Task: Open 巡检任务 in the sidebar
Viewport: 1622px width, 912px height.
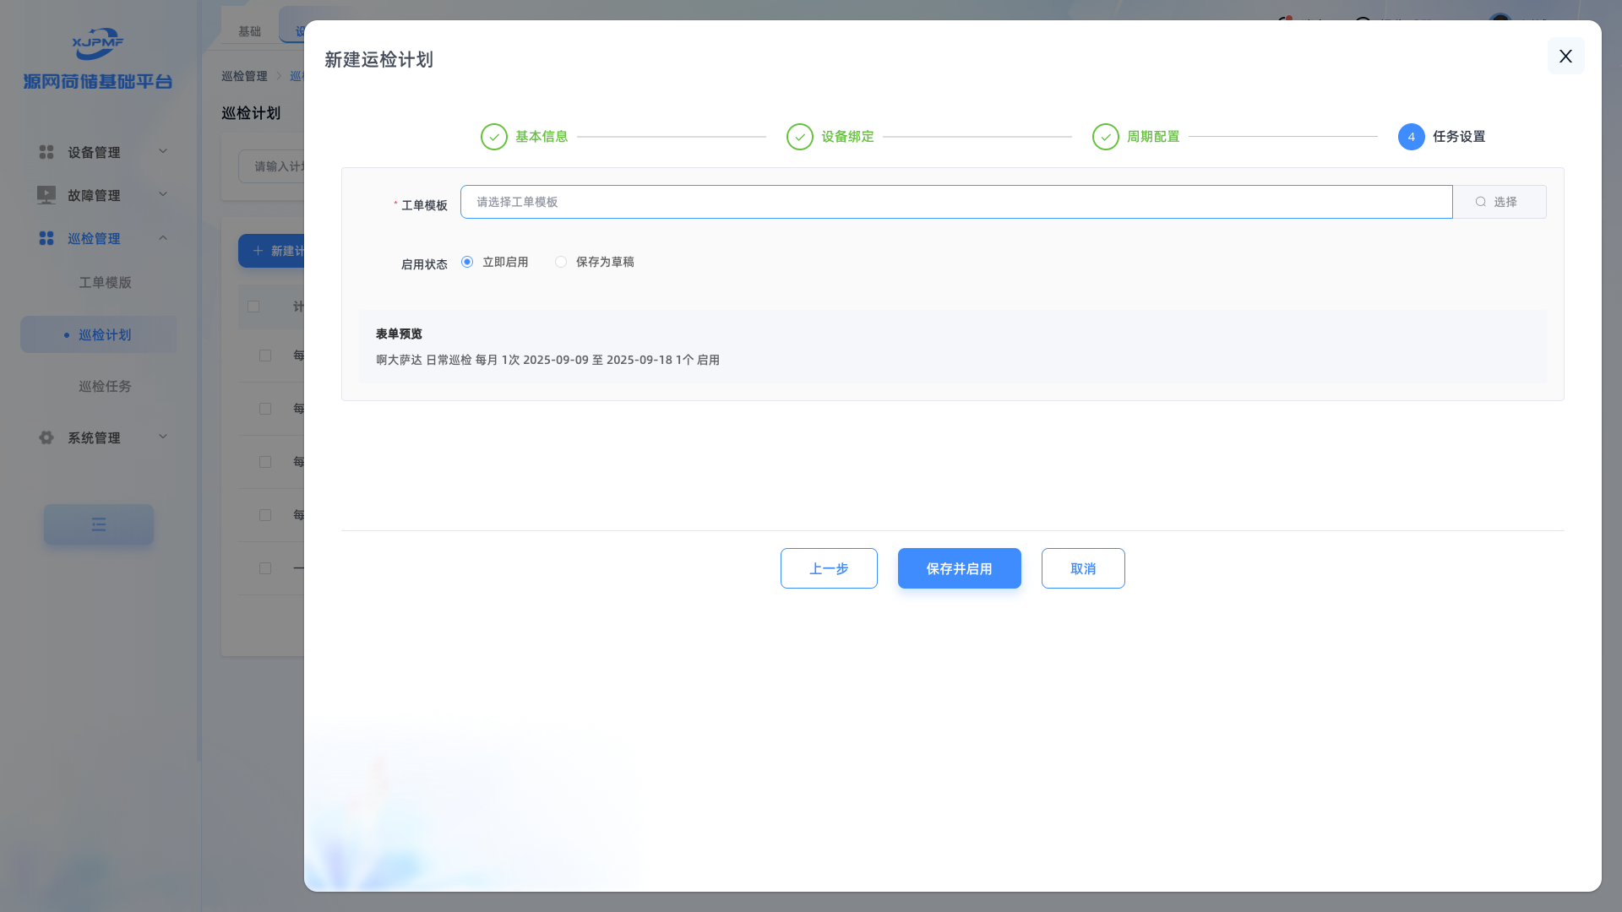Action: tap(105, 387)
